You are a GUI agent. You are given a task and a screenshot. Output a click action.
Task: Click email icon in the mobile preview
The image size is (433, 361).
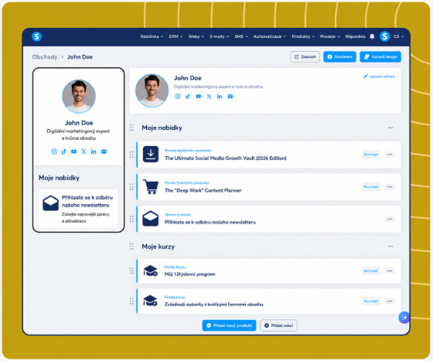104,152
